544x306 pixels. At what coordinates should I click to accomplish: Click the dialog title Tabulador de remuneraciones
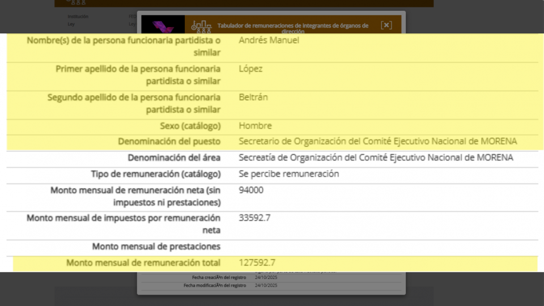tap(292, 26)
